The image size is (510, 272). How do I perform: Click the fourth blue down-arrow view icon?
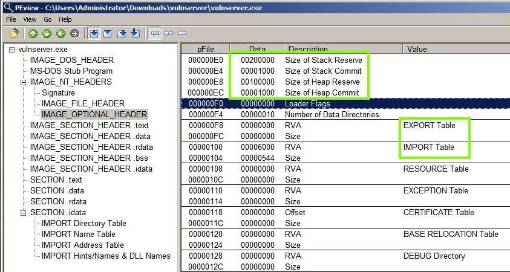[x=136, y=33]
